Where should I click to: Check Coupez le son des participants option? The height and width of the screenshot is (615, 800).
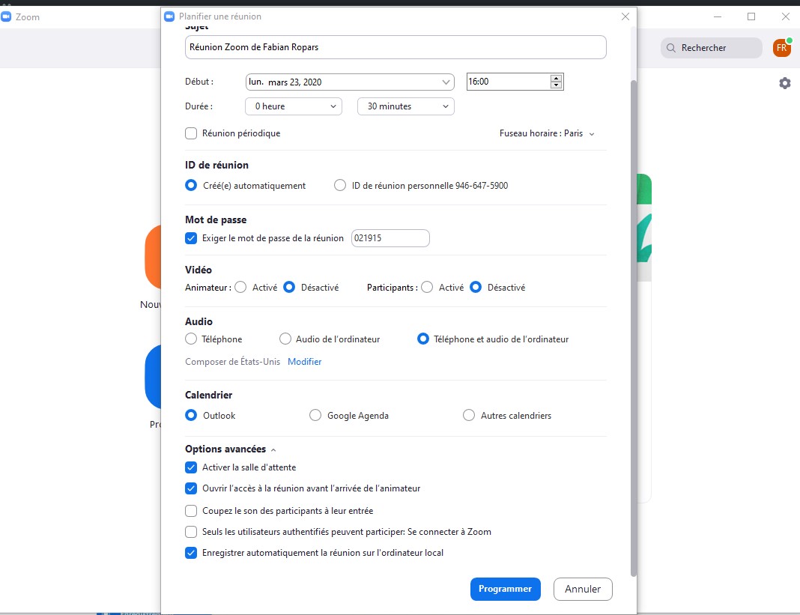point(191,509)
